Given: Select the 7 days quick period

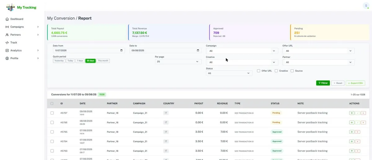Looking at the screenshot, I should pyautogui.click(x=80, y=61).
